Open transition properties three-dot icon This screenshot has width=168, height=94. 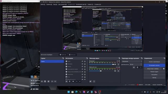coord(141,67)
